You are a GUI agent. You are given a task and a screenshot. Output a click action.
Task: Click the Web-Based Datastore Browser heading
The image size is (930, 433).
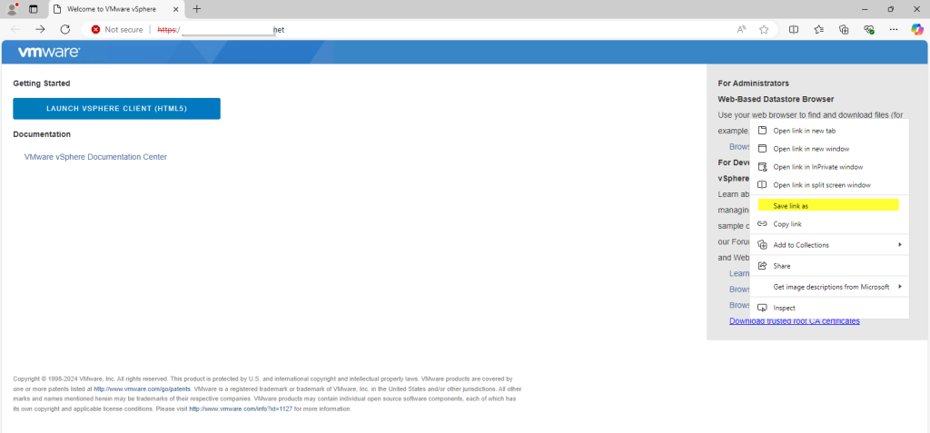click(776, 99)
